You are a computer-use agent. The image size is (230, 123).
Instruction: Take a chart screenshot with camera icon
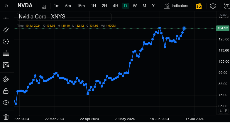click(x=227, y=6)
